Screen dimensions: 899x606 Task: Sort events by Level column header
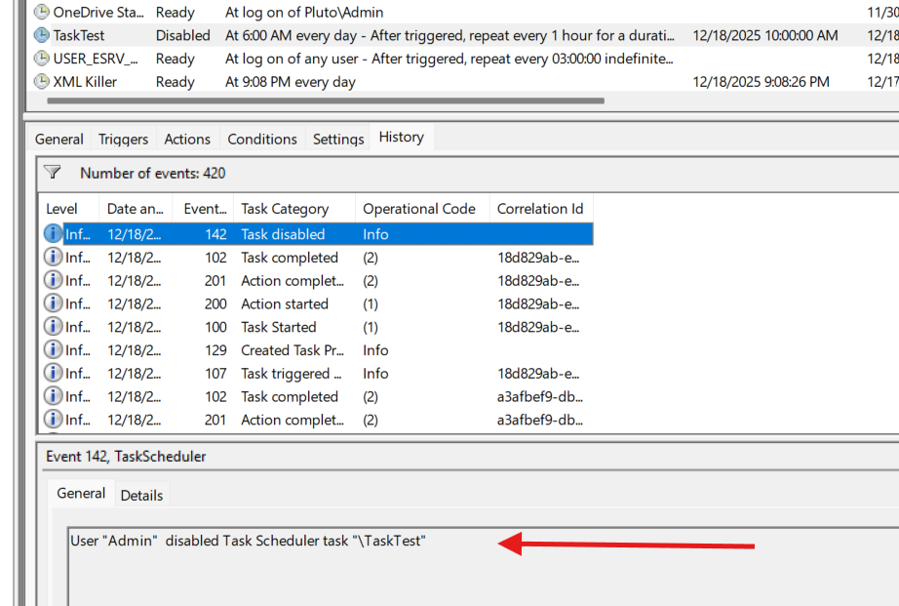coord(69,209)
